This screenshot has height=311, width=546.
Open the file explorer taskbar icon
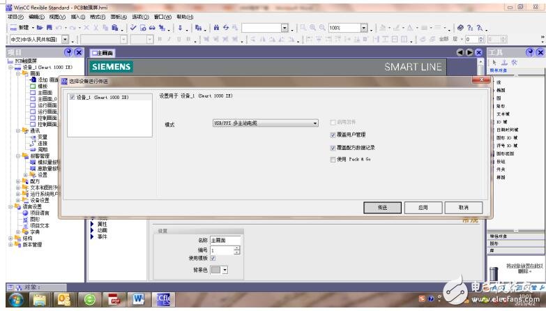[39, 300]
